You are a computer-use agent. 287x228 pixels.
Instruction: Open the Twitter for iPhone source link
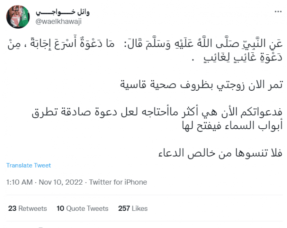point(118,182)
